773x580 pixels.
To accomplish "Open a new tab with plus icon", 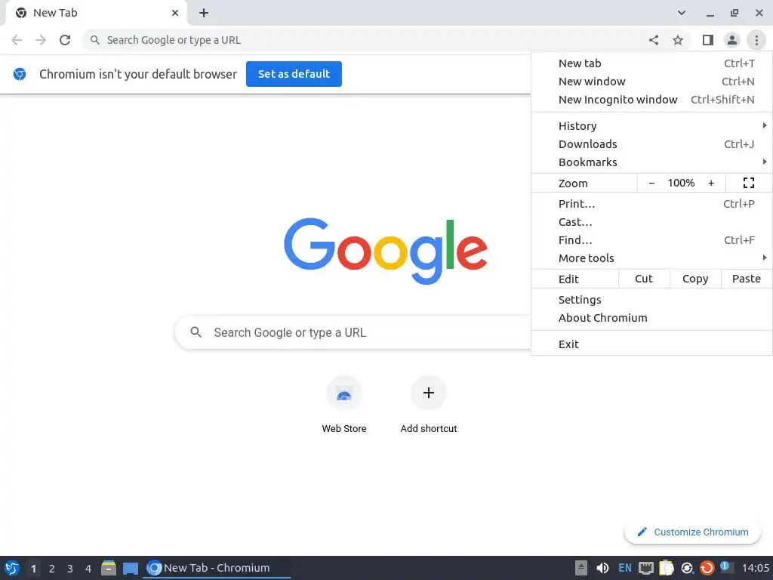I will pos(204,13).
